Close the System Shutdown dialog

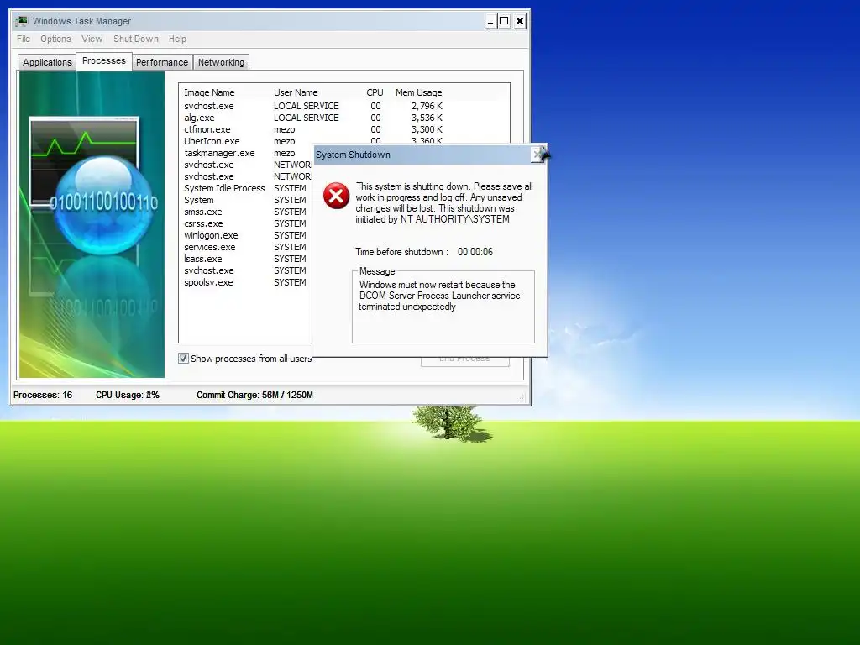tap(537, 155)
